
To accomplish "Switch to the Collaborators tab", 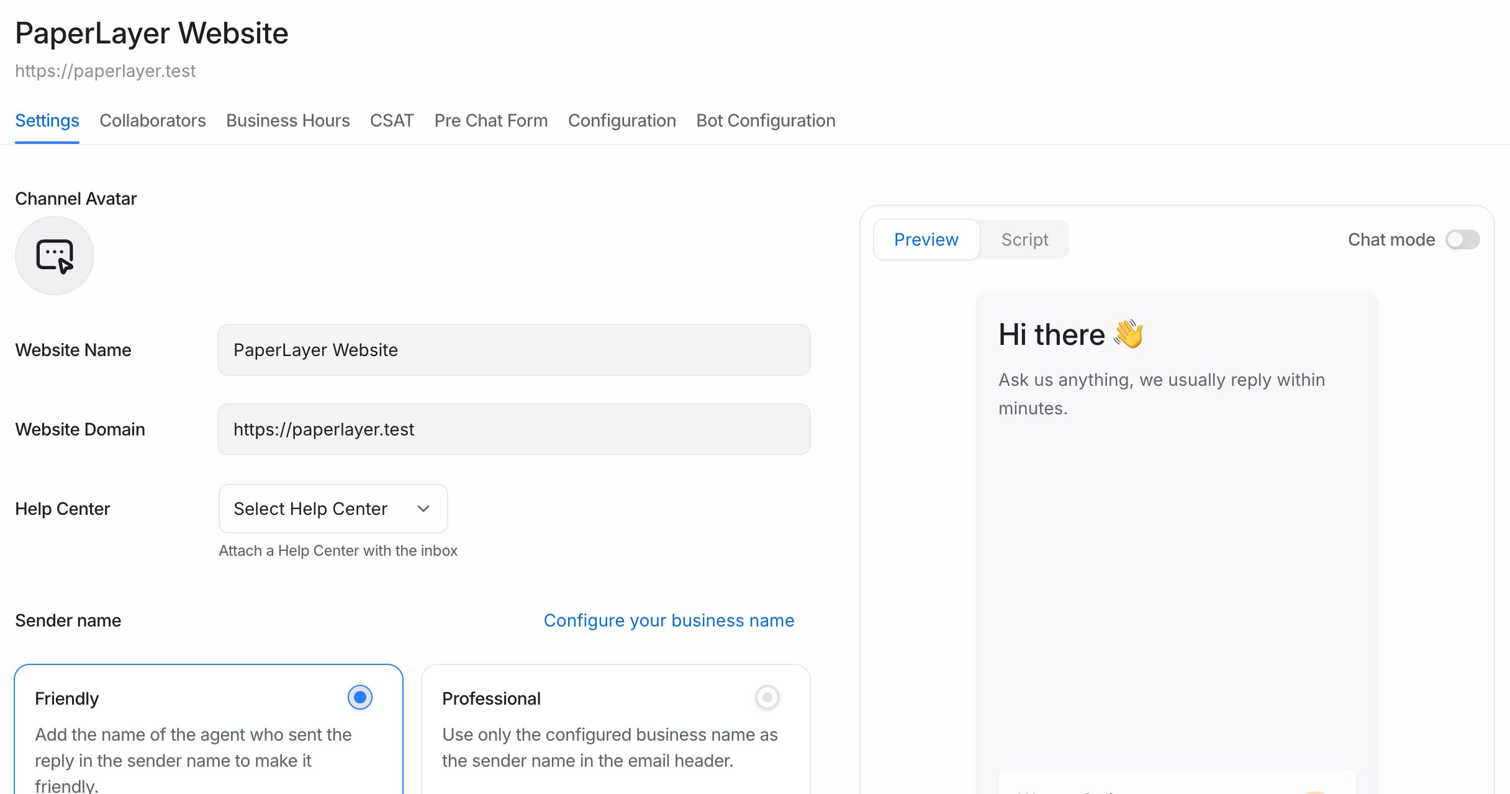I will [x=153, y=120].
